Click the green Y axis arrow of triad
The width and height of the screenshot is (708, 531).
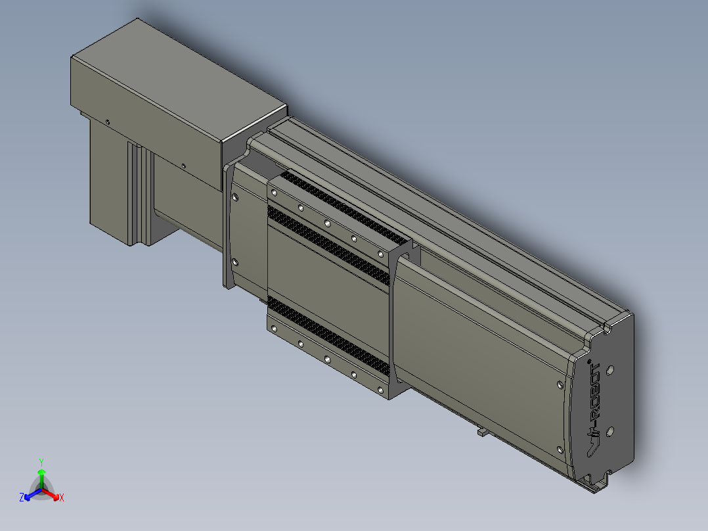coord(41,478)
